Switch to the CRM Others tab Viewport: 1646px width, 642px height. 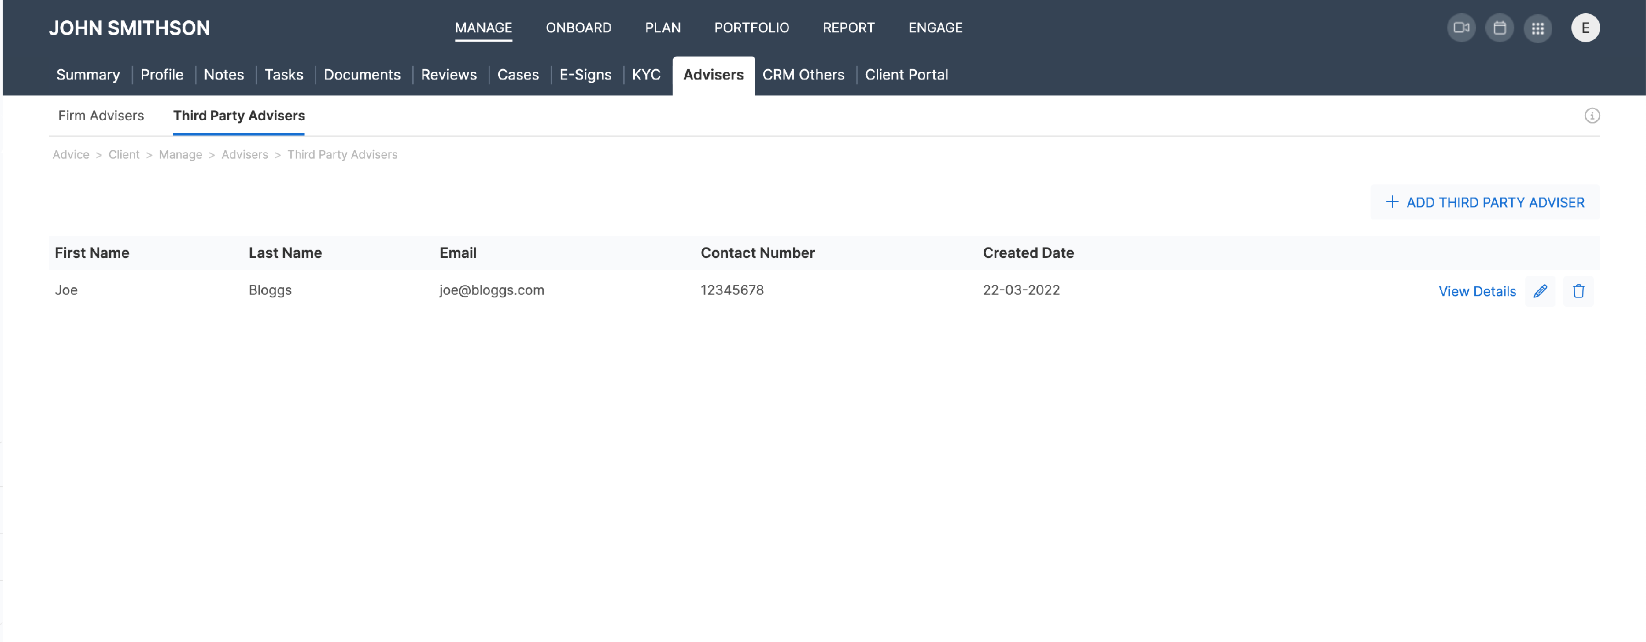click(x=803, y=75)
